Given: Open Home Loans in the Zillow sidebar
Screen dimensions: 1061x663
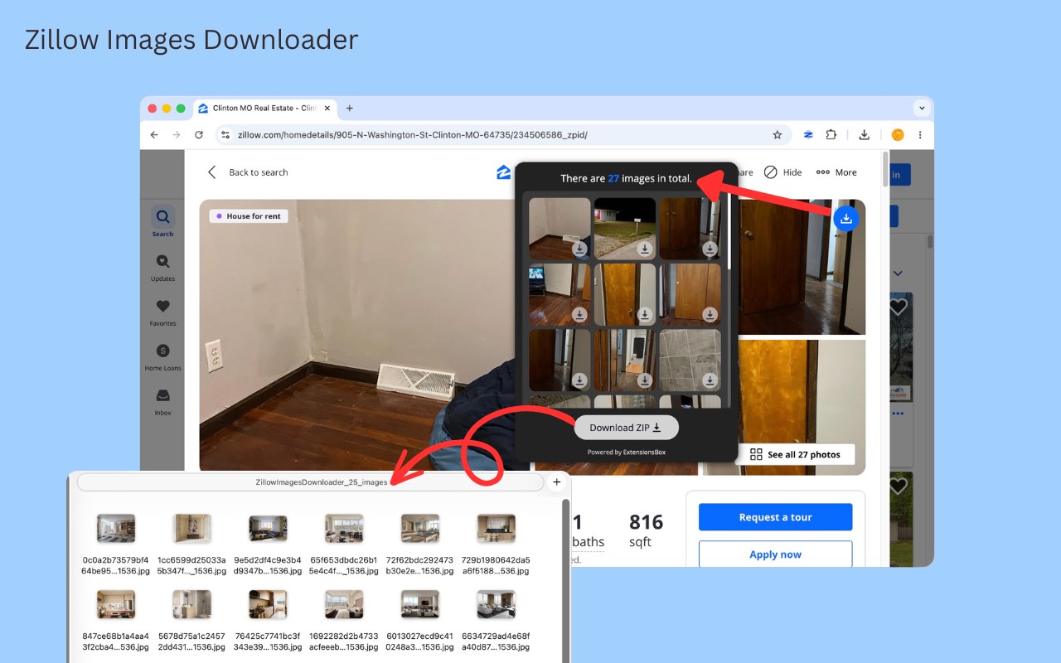Looking at the screenshot, I should coord(162,356).
